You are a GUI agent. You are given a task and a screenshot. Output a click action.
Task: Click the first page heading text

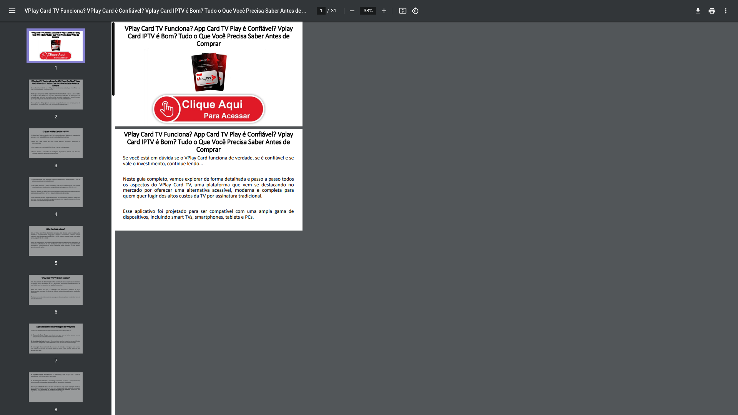(x=209, y=36)
